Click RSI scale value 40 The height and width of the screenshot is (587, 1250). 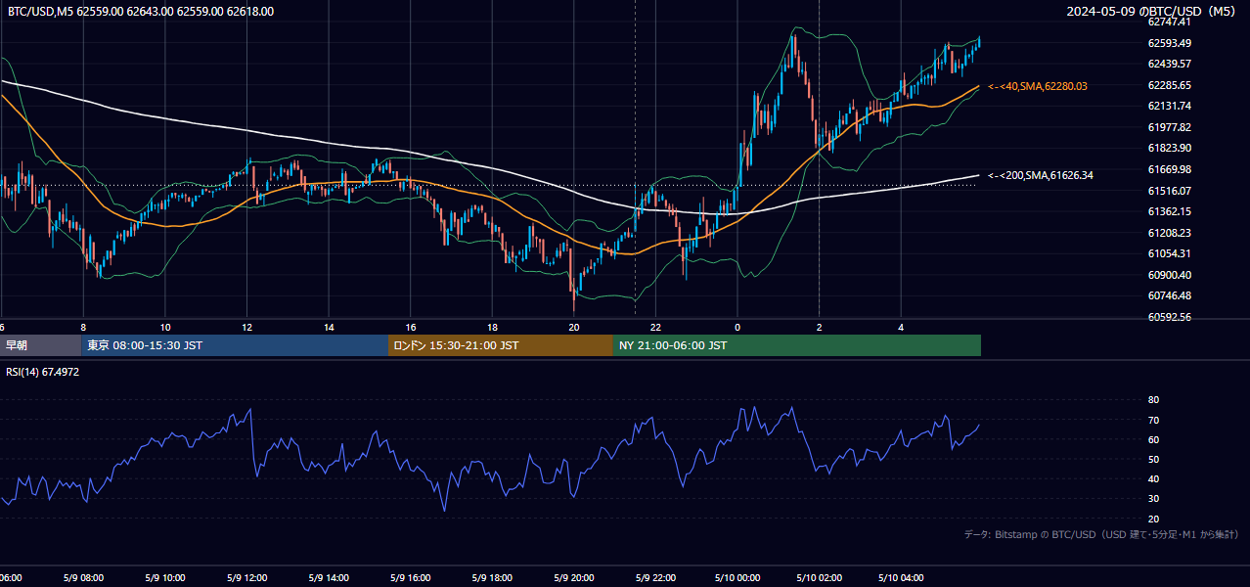click(x=1153, y=478)
